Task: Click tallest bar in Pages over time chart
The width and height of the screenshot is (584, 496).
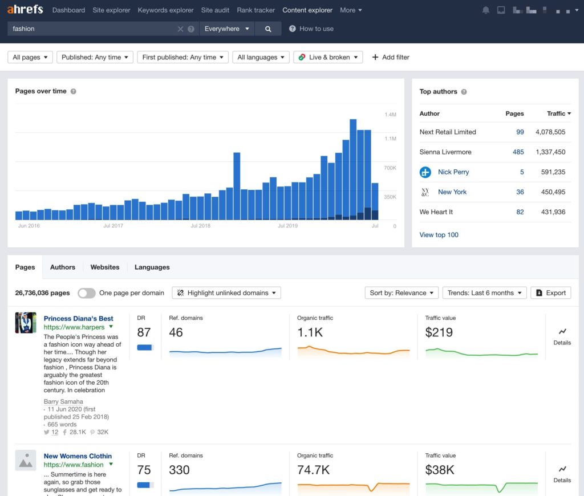Action: 352,169
